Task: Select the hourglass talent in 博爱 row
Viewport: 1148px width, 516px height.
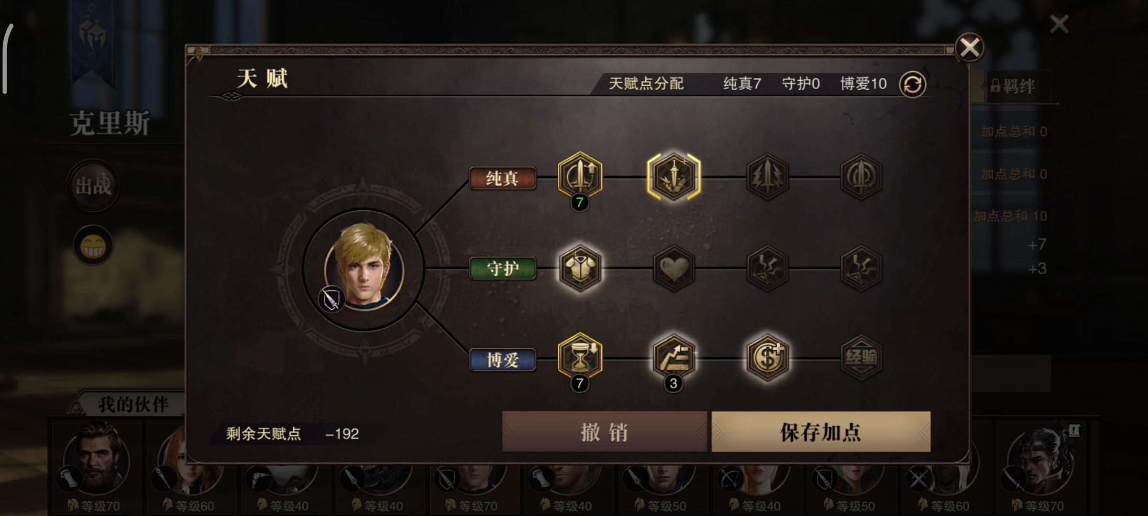Action: (x=580, y=357)
